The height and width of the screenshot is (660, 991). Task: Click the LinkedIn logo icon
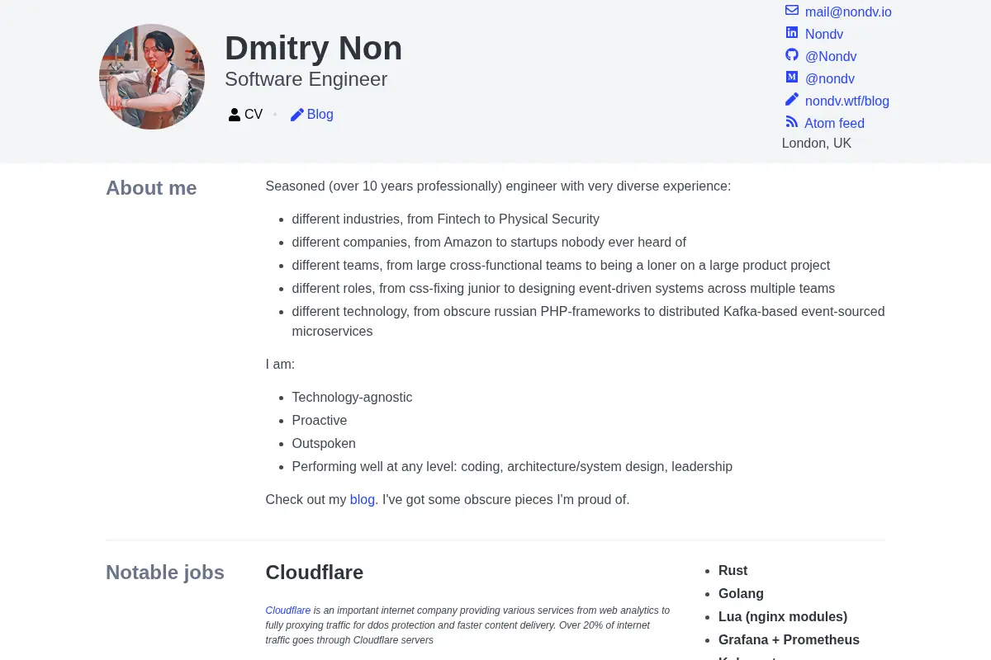tap(792, 33)
